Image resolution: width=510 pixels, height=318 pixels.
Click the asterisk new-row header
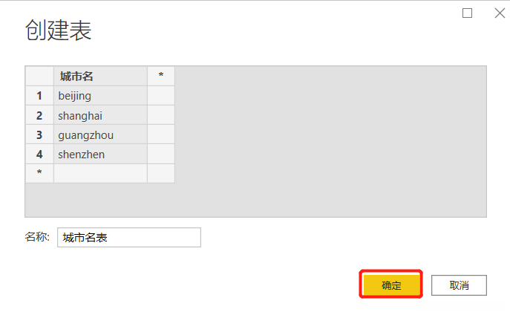point(39,173)
